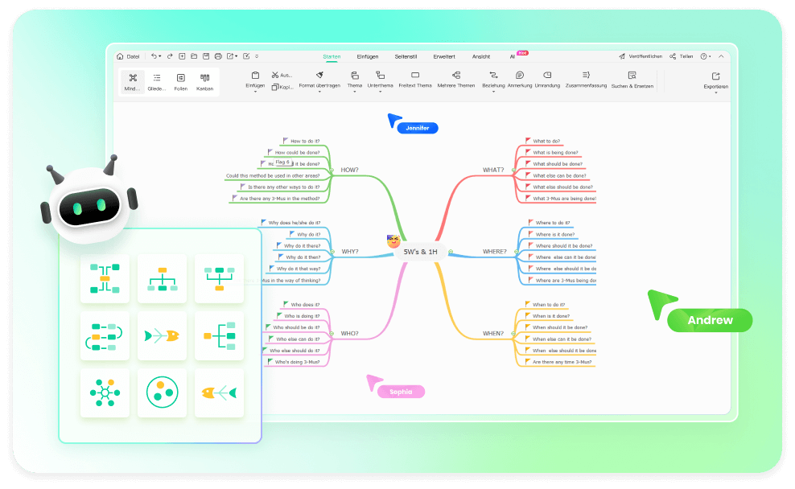Collapse the ribbon with the chevron
795x489 pixels.
tap(721, 56)
